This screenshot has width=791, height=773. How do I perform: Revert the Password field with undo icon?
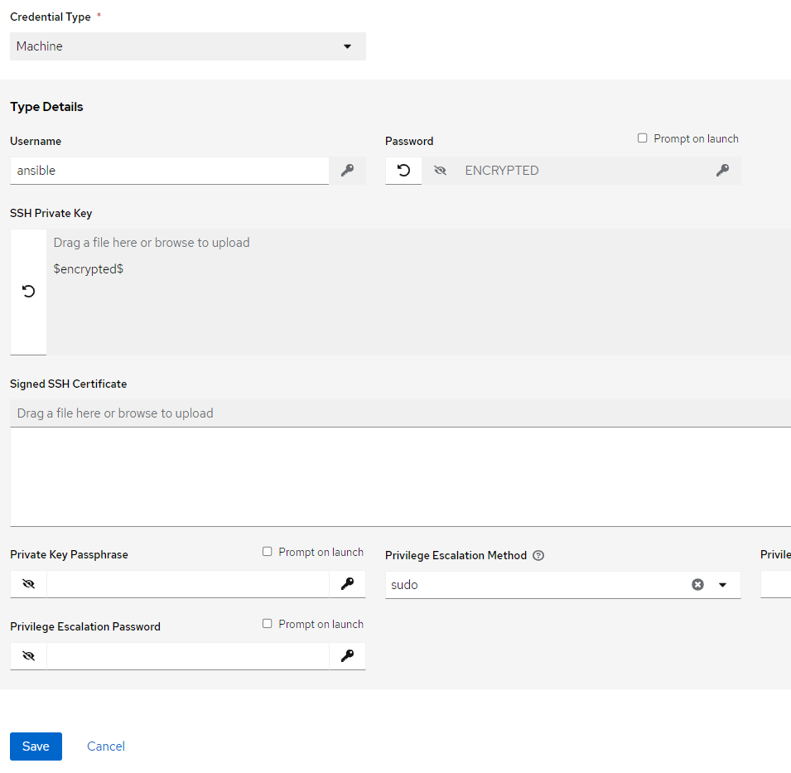click(403, 171)
